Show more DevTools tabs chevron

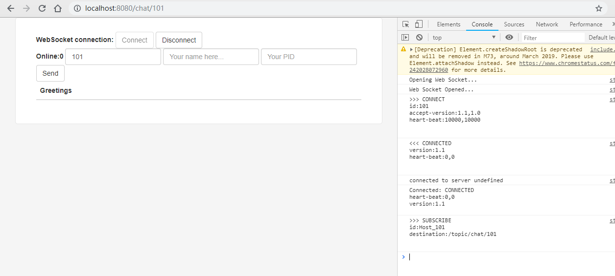point(613,24)
